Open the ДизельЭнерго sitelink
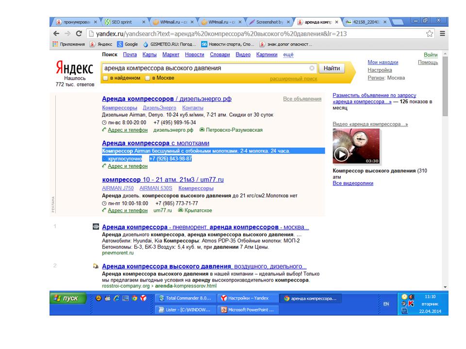This screenshot has width=466, height=349. (160, 108)
